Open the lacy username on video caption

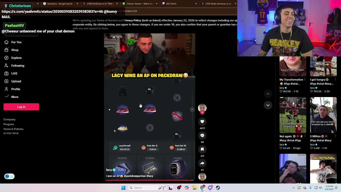coord(109,170)
